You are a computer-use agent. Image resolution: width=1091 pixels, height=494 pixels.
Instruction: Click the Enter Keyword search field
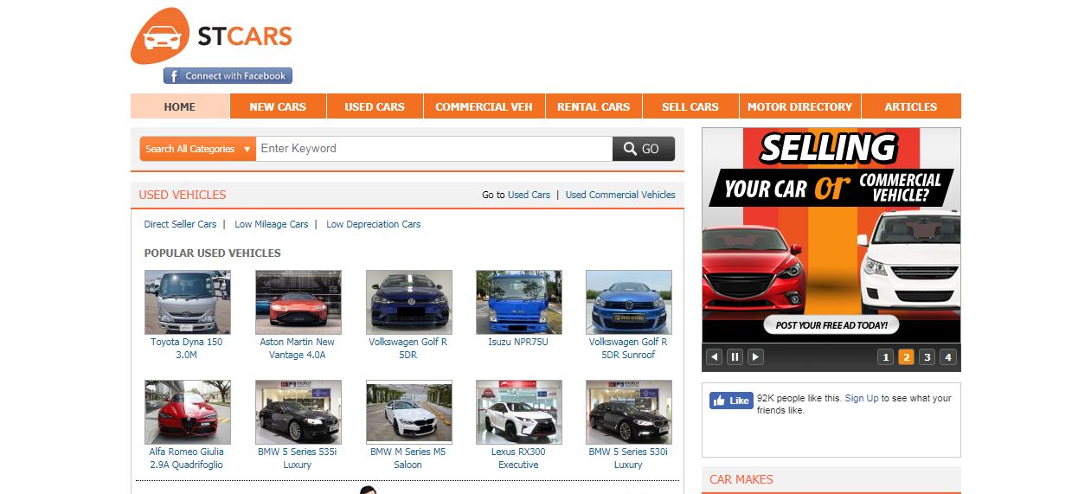click(x=434, y=149)
